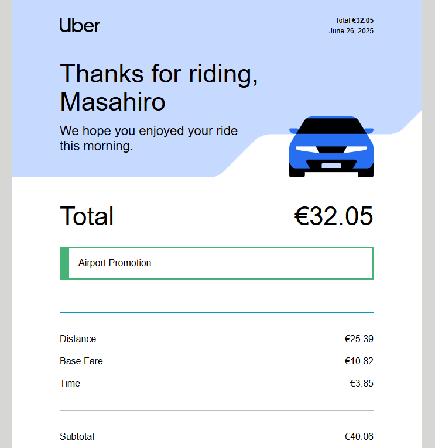The width and height of the screenshot is (435, 448).
Task: Click the 'We hope you enjoyed' message
Action: (x=149, y=138)
